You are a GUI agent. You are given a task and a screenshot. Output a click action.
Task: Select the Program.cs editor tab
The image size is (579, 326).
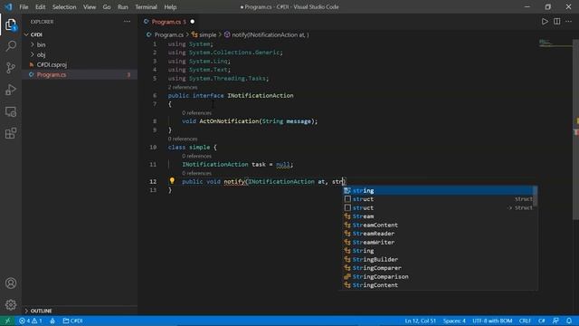tap(169, 22)
